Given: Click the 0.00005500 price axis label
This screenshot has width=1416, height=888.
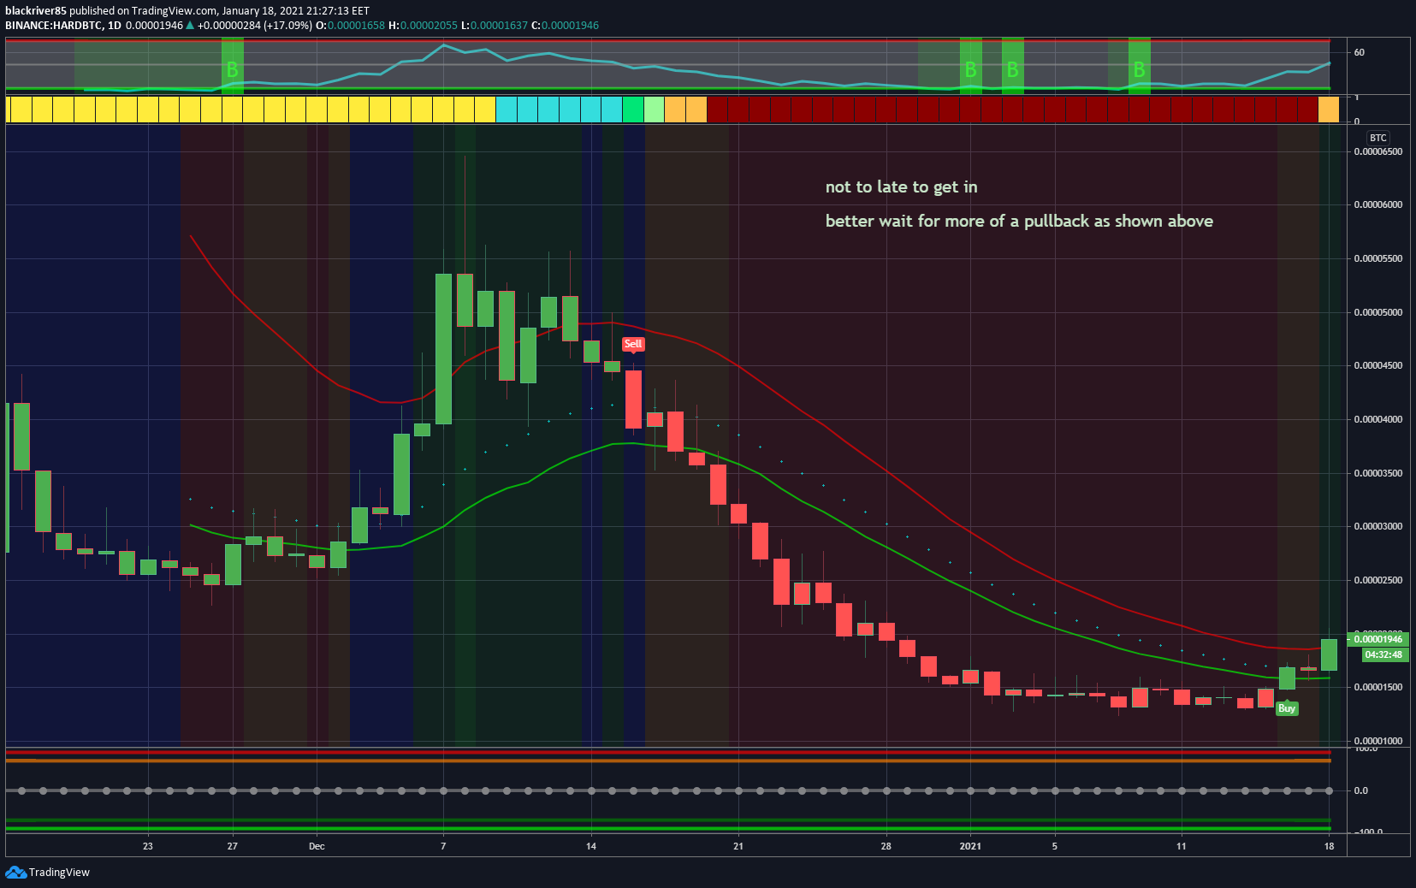Looking at the screenshot, I should pyautogui.click(x=1378, y=258).
